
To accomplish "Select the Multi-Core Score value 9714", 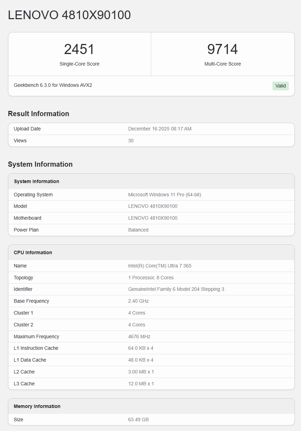I will pos(223,49).
